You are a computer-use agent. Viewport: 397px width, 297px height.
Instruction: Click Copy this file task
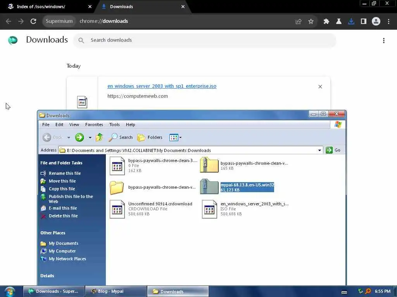coord(62,189)
